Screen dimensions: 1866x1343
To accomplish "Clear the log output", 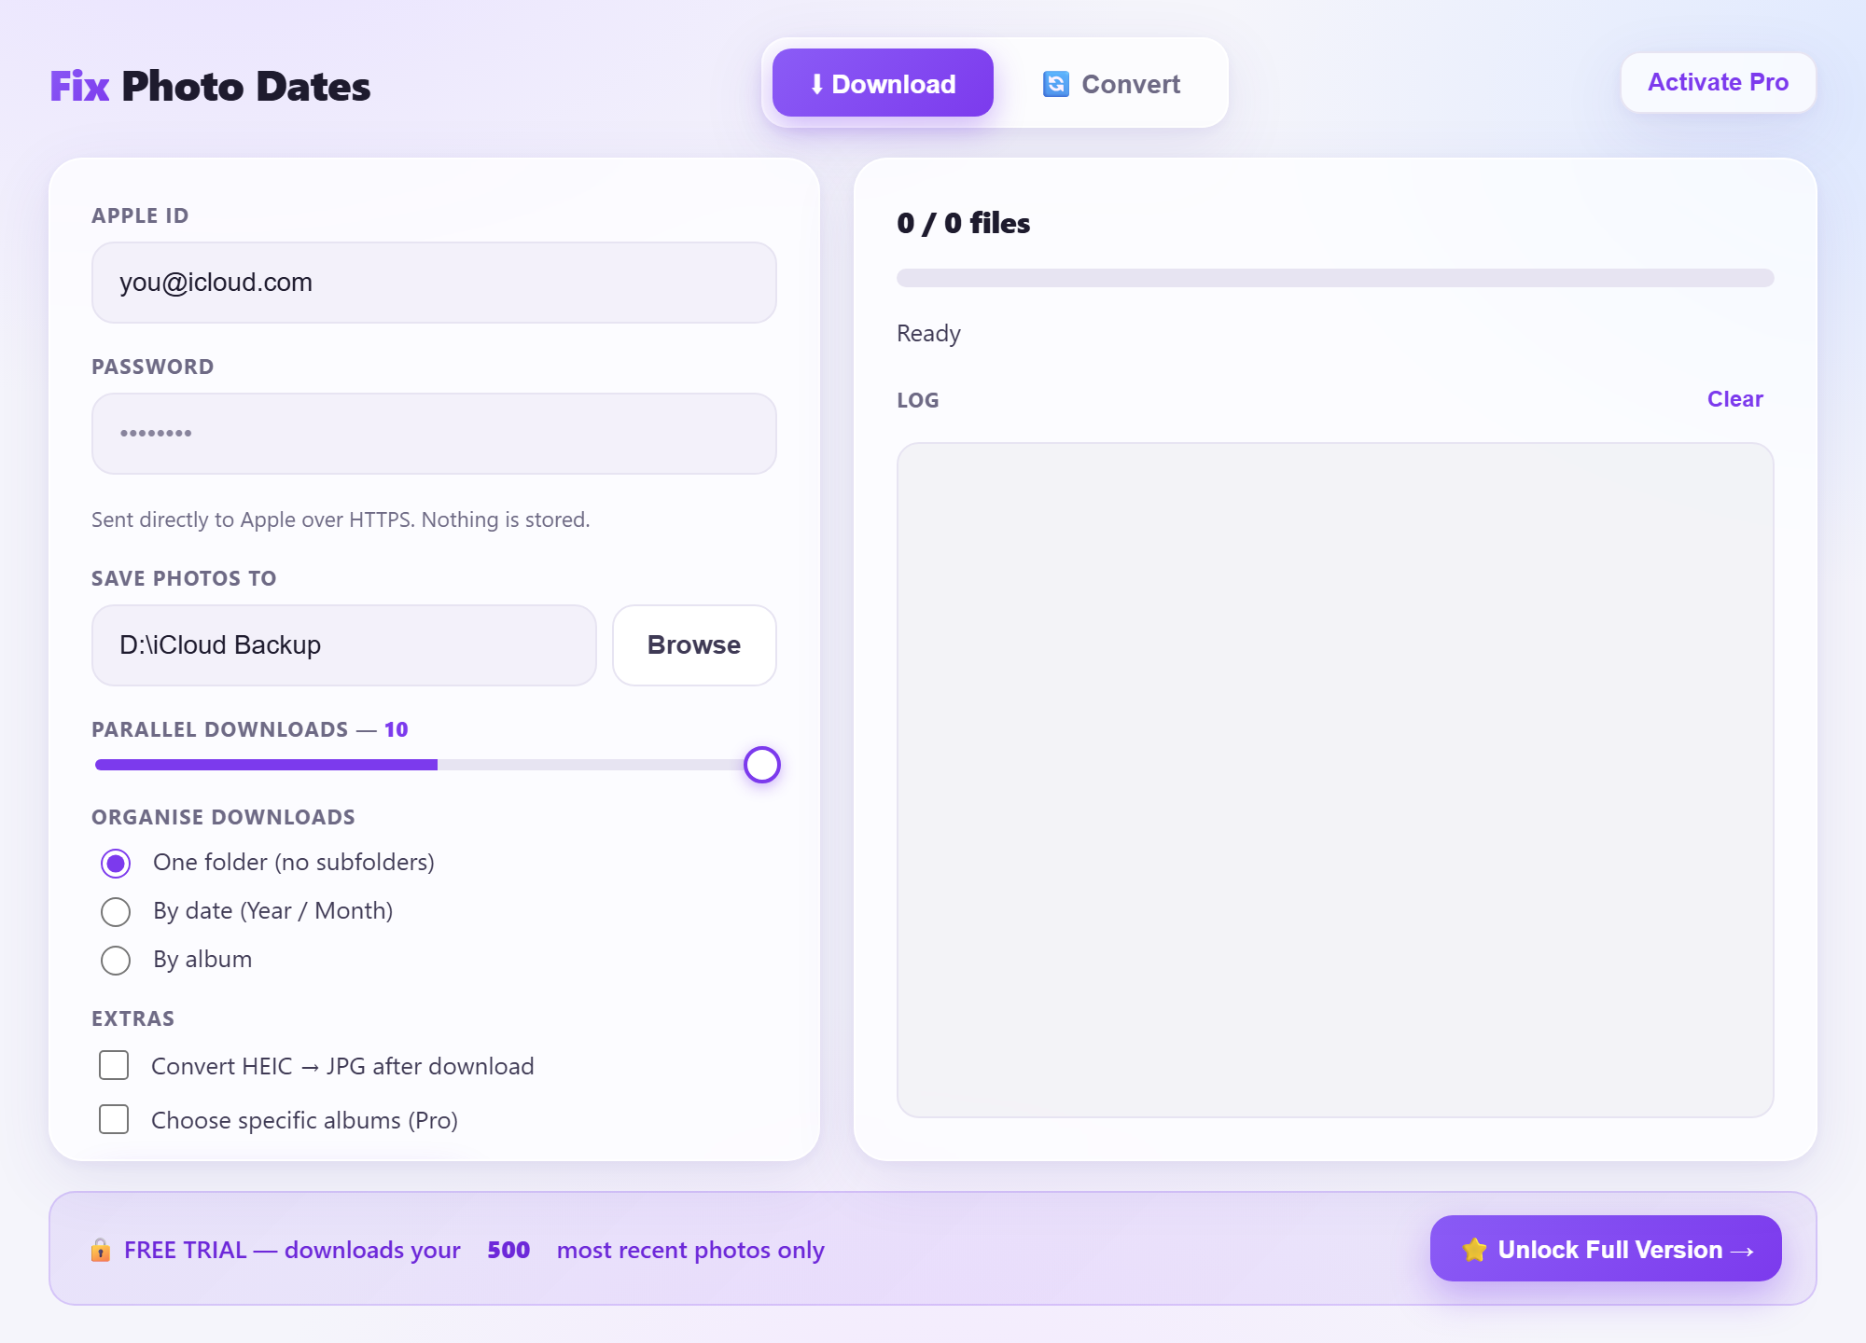I will pos(1735,399).
